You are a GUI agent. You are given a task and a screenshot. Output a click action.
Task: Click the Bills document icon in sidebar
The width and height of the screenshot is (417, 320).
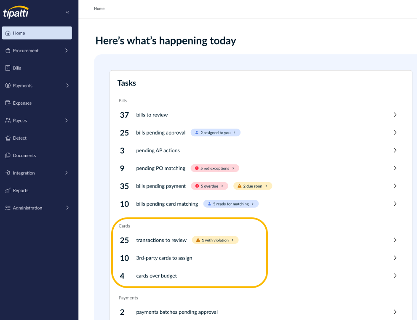[x=8, y=68]
